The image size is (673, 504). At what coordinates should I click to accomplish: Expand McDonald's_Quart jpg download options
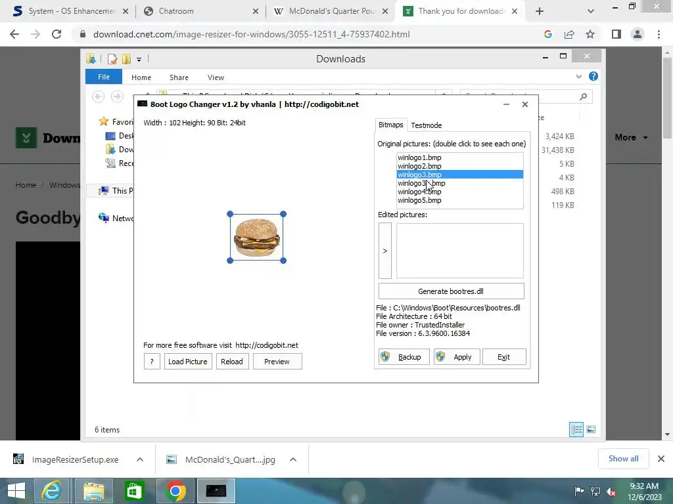click(x=293, y=459)
